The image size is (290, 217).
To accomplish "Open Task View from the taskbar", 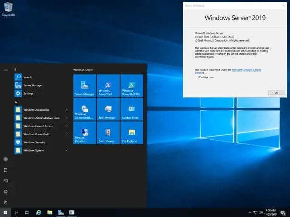I will [x=27, y=212].
